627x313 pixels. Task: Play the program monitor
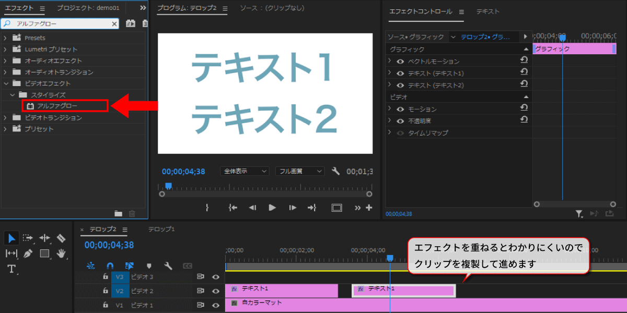272,208
